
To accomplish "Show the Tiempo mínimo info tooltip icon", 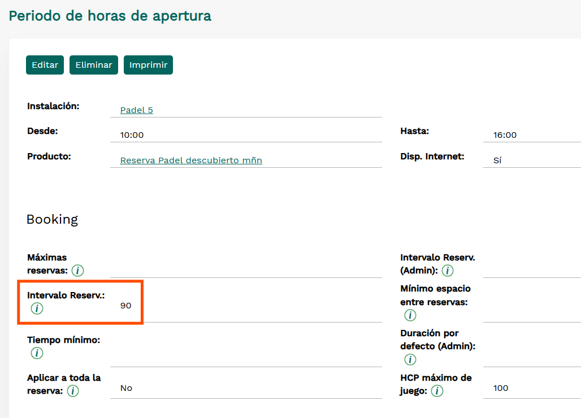I will click(x=37, y=353).
